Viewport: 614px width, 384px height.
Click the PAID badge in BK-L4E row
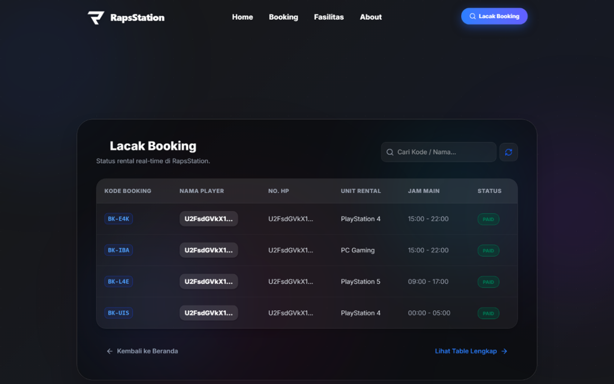coord(488,282)
